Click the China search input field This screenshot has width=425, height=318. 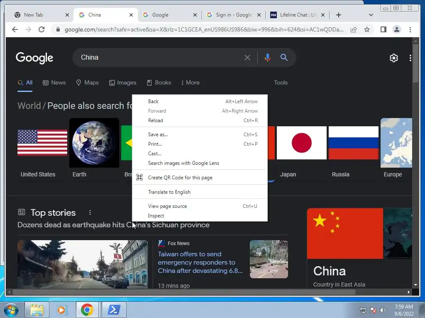point(160,57)
